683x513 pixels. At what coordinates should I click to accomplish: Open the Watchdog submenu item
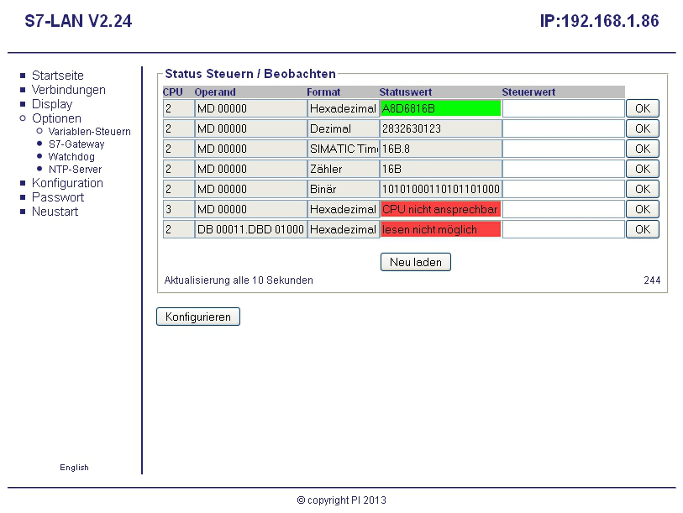pyautogui.click(x=71, y=157)
